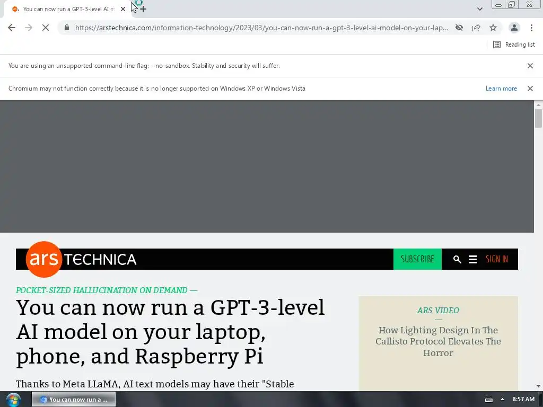Dismiss the Windows XP unsupported warning

530,89
